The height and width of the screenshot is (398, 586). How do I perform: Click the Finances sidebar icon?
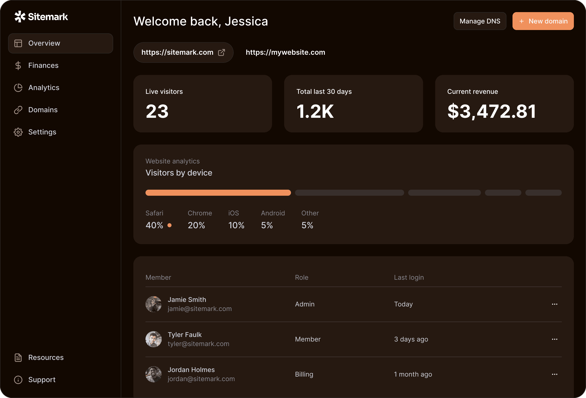click(x=18, y=65)
